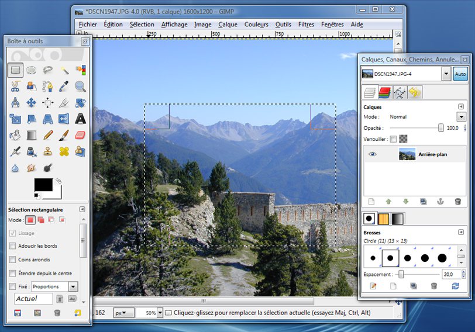Hide the Arrière-plan layer with eye icon
The height and width of the screenshot is (332, 475).
(x=373, y=154)
